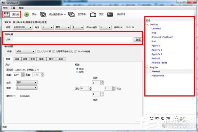Enable the Large file size checkbox
198x132 pixels.
[x=38, y=51]
